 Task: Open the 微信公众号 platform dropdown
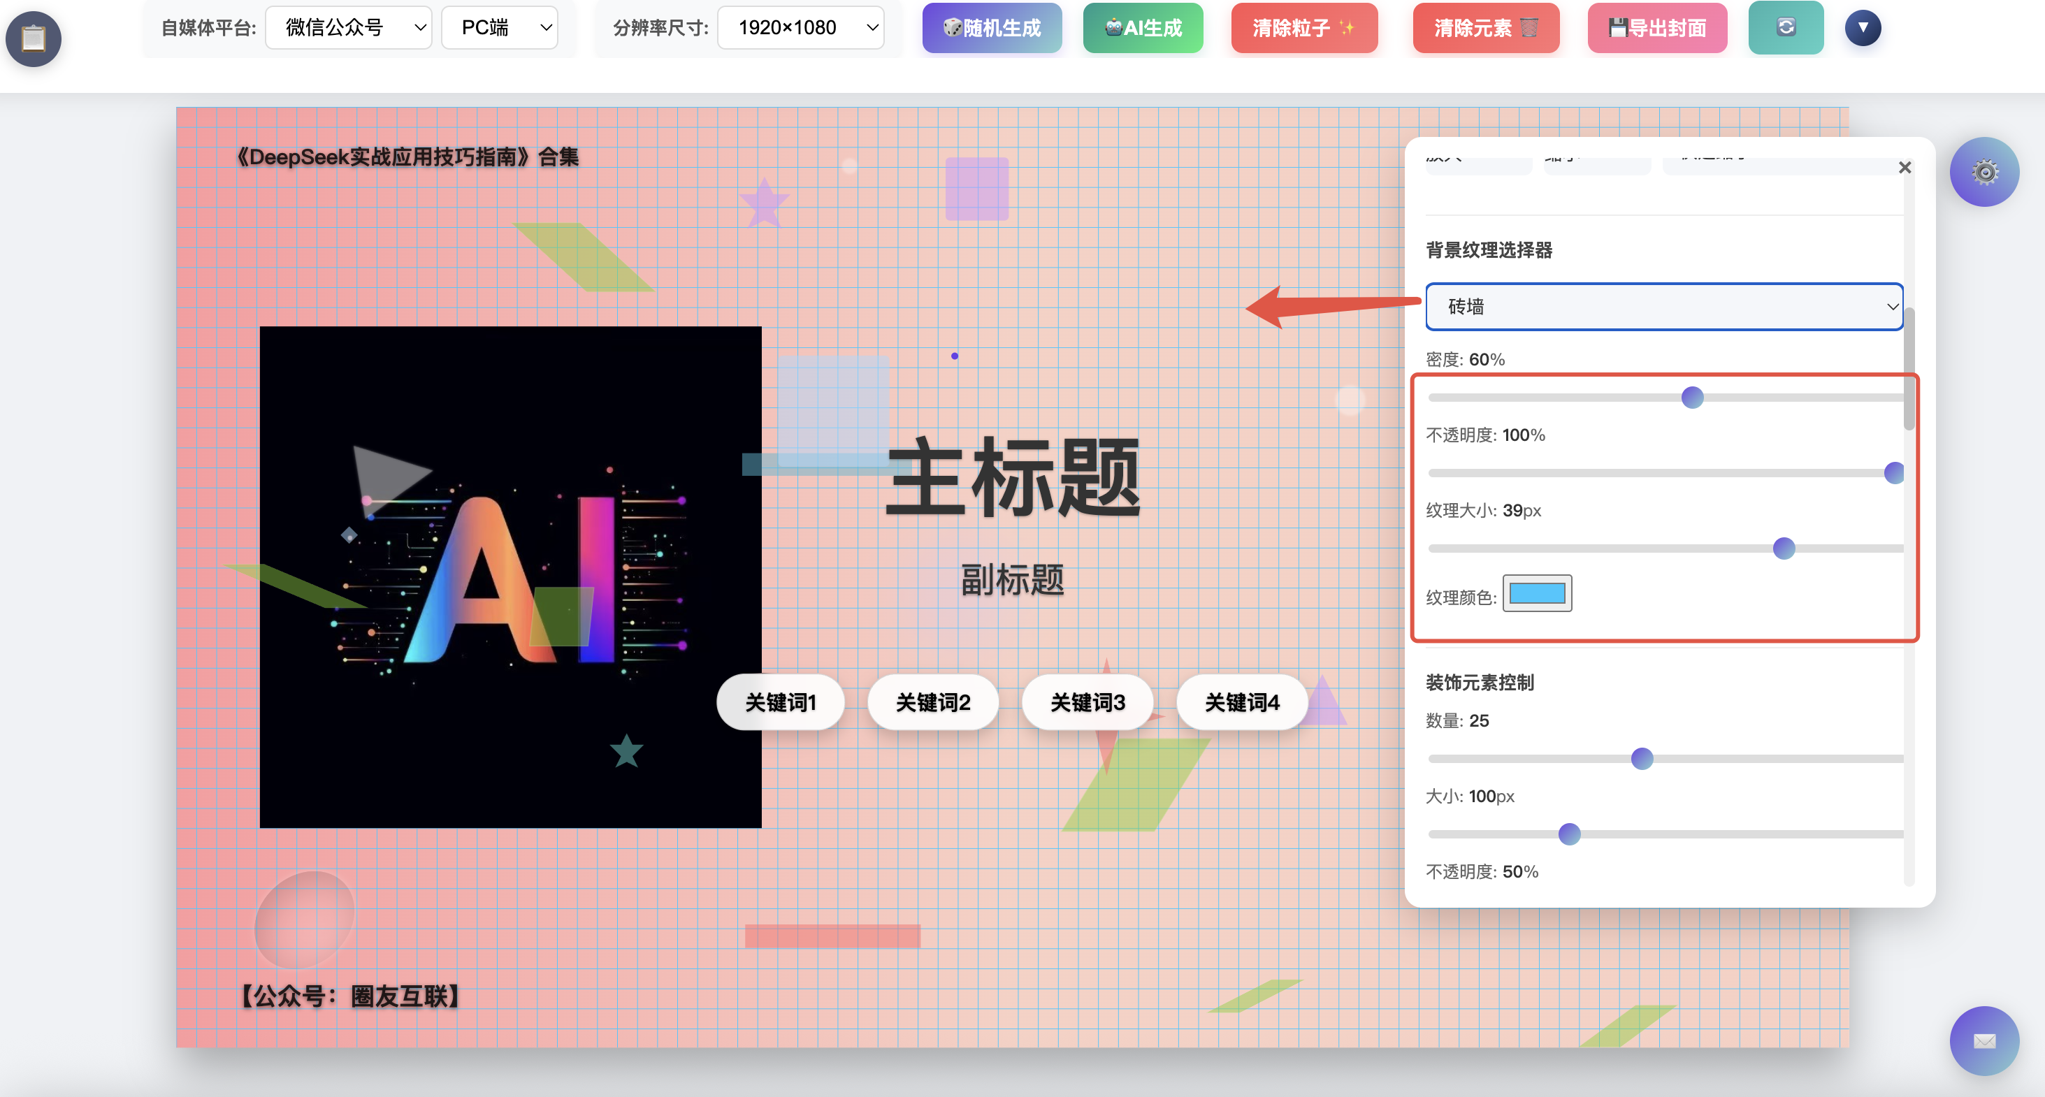pos(349,28)
